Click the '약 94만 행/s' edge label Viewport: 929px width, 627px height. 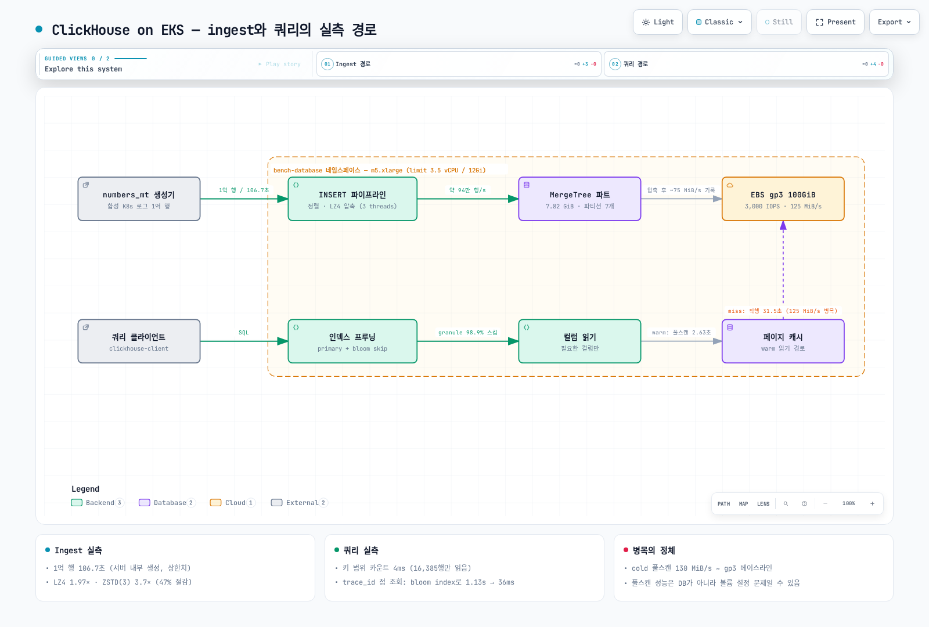[x=467, y=190]
